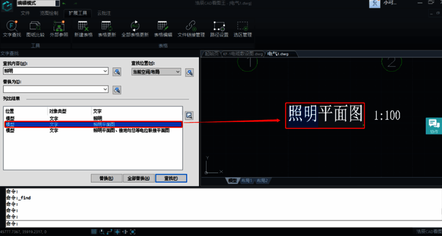442x236 pixels.
Task: Open the 查找位置 当前空间/布局 dropdown
Action: tap(156, 72)
